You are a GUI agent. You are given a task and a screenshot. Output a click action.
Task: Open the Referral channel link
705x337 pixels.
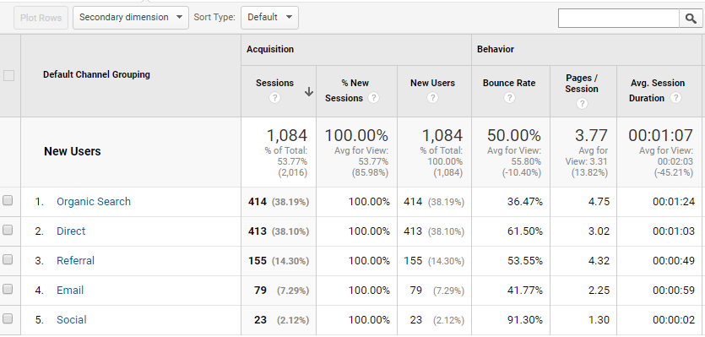(75, 261)
